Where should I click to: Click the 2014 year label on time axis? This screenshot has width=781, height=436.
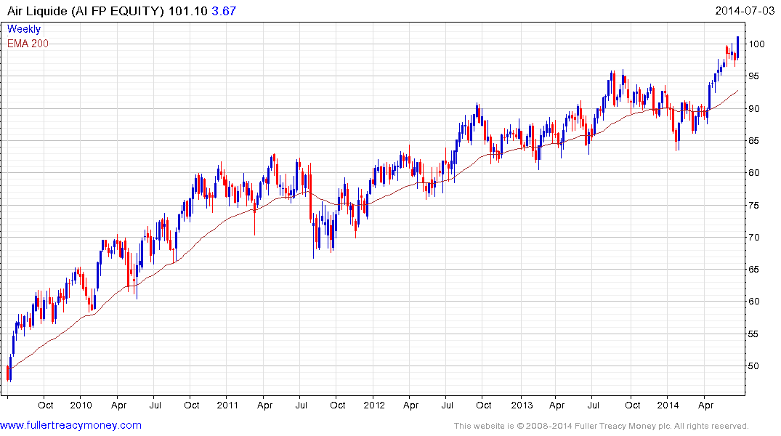coord(668,405)
